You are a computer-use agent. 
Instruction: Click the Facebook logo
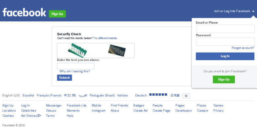click(x=24, y=13)
